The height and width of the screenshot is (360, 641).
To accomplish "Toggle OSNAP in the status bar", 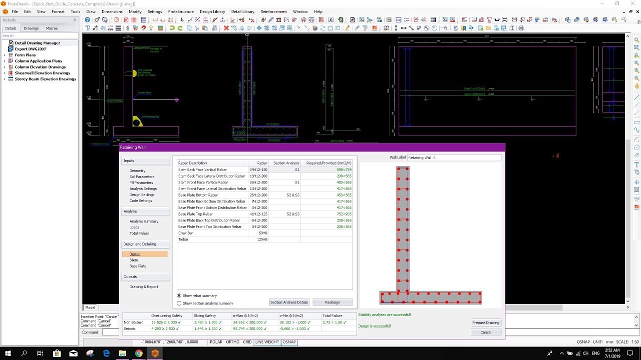I will click(x=289, y=342).
